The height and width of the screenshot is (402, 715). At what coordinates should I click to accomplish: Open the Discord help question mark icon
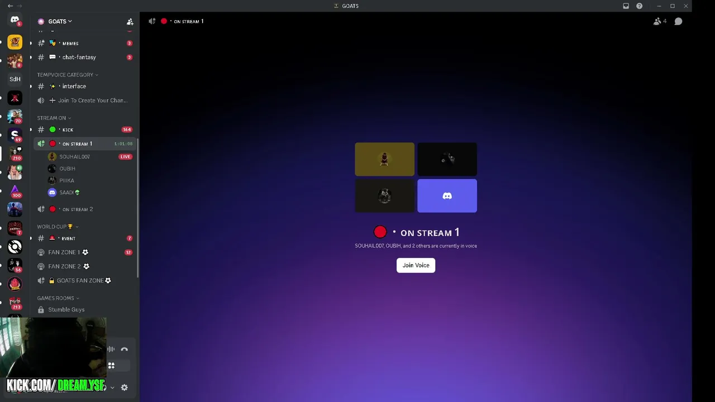tap(639, 6)
